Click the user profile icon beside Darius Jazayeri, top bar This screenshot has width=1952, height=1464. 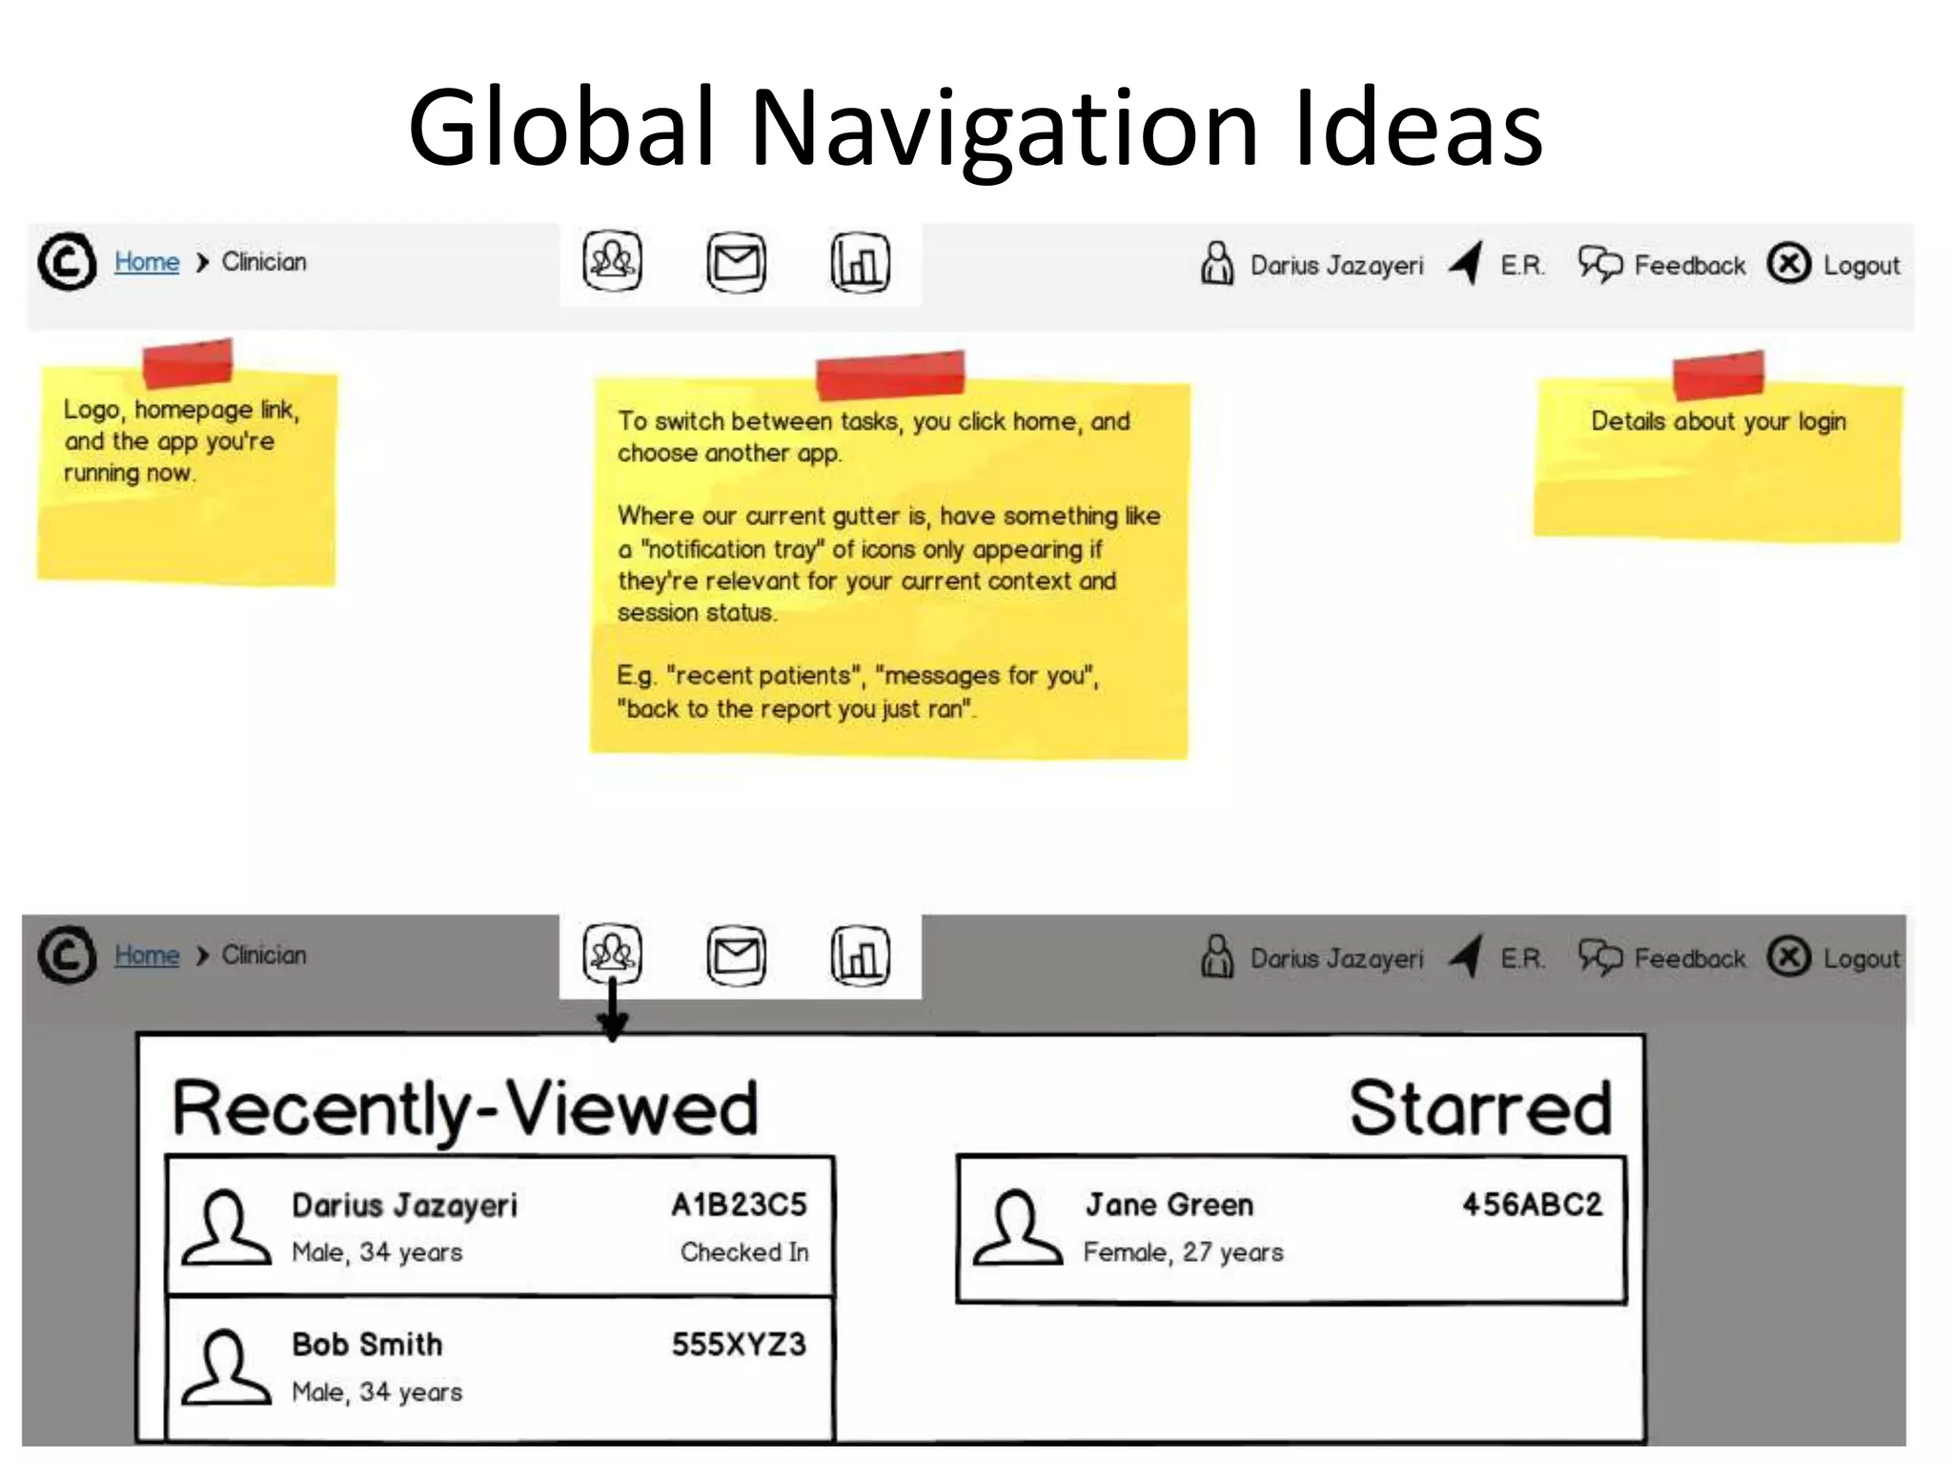[x=1216, y=263]
